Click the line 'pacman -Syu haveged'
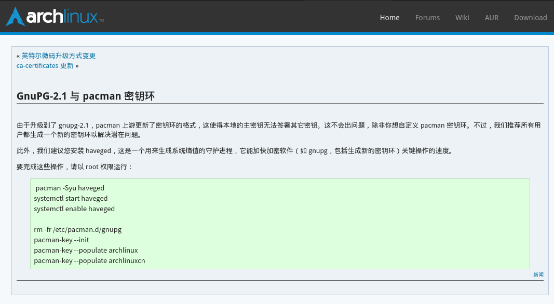Viewport: 554px width, 304px height. pyautogui.click(x=70, y=188)
